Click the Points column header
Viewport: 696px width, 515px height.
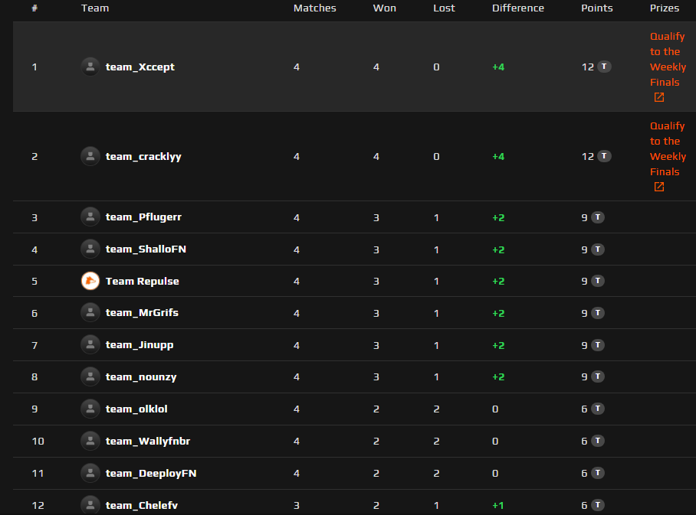597,8
